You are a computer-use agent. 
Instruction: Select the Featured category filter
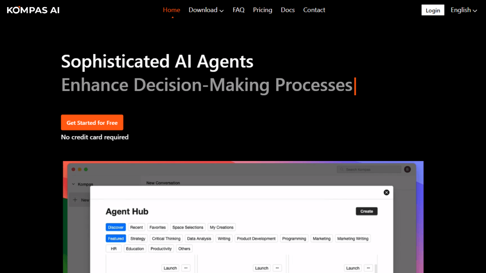pos(116,238)
